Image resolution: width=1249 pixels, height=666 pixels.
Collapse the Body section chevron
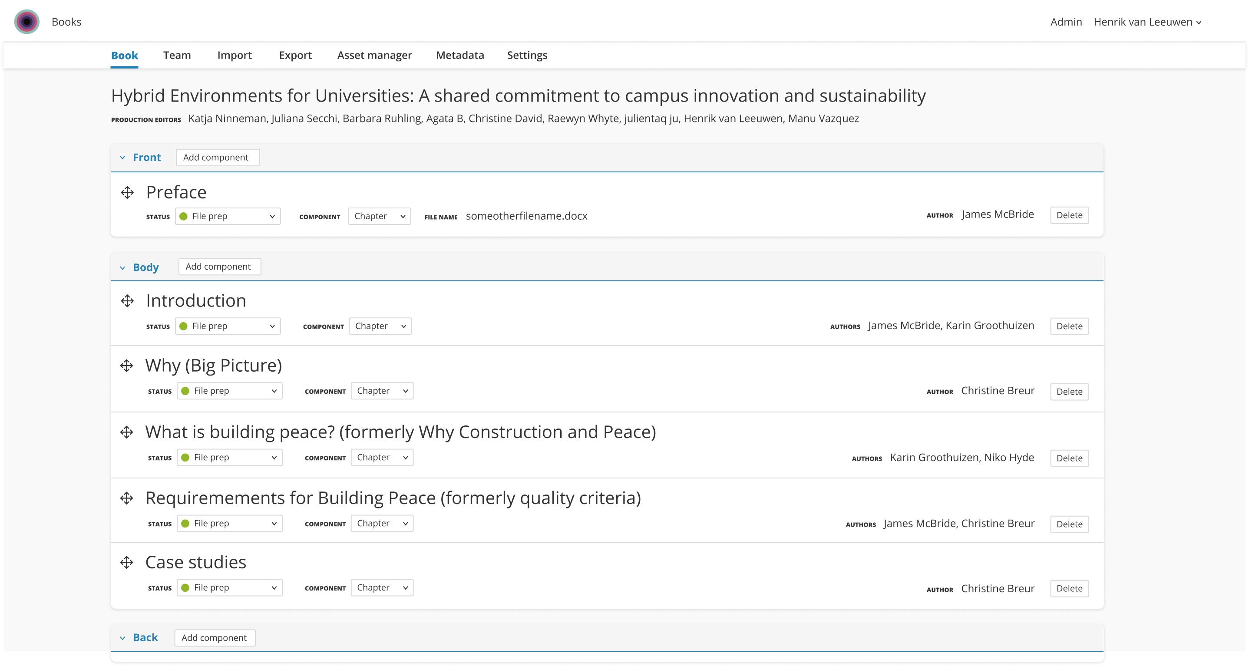[x=122, y=267]
